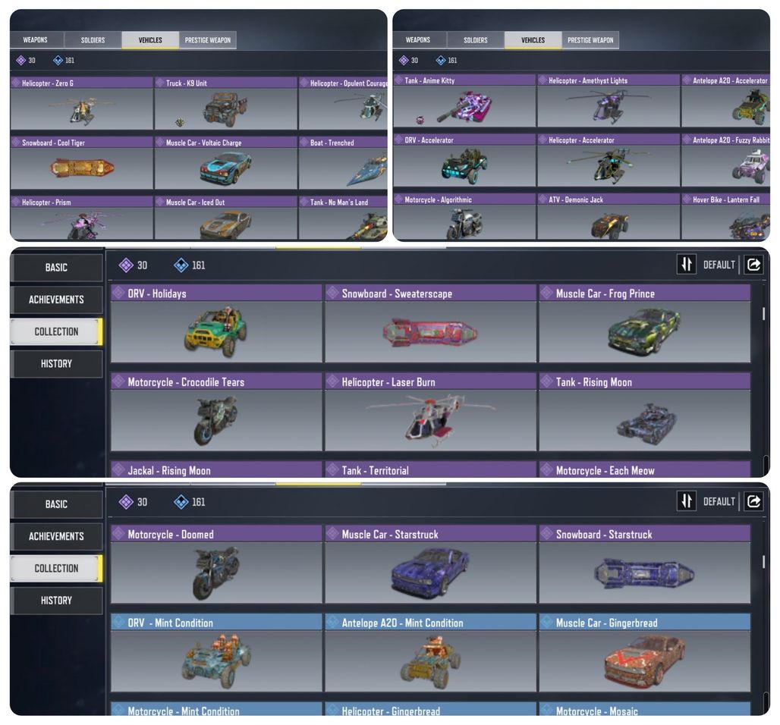Click the share icon in the Motorcycle Doomed panel

pos(753,501)
